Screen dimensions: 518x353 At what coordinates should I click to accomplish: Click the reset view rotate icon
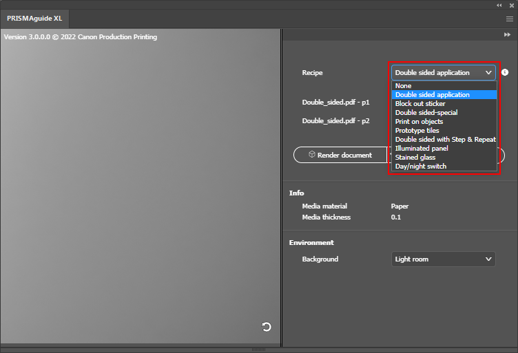[x=267, y=327]
